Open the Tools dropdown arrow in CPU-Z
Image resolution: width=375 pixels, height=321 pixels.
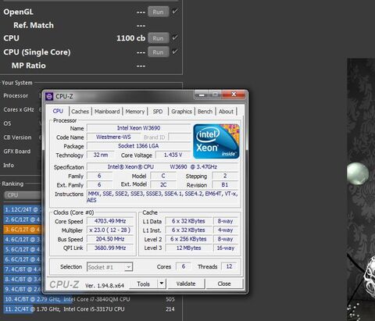pyautogui.click(x=162, y=284)
